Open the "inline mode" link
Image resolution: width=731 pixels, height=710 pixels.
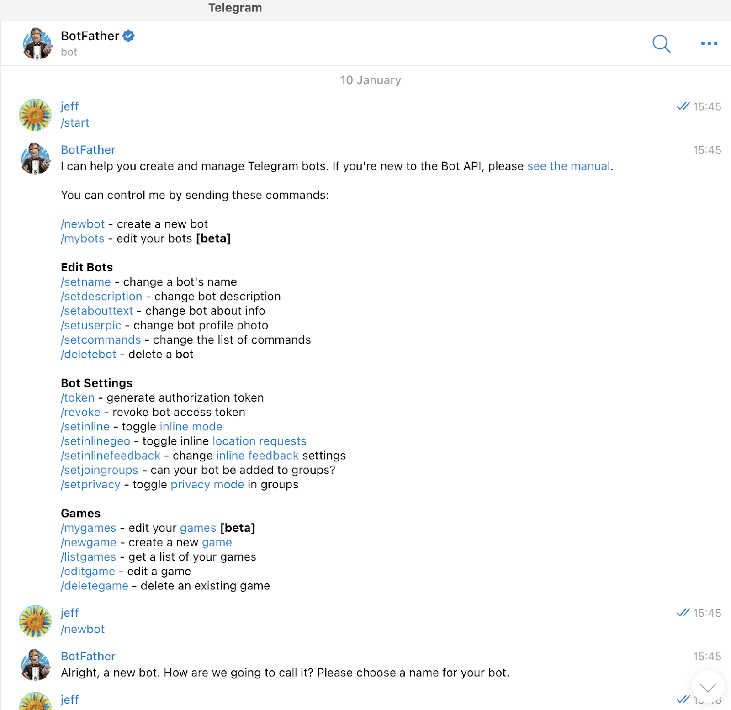[x=191, y=427]
